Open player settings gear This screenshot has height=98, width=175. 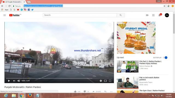click(101, 81)
